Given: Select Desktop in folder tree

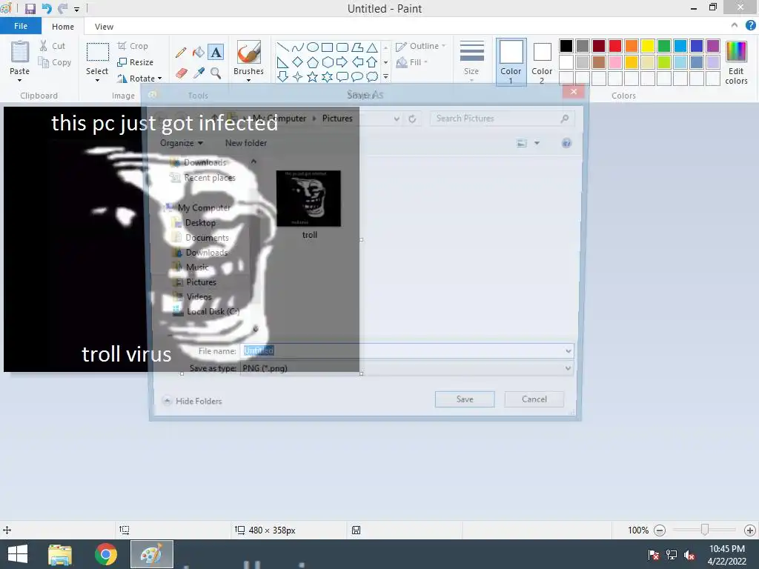Looking at the screenshot, I should (195, 223).
